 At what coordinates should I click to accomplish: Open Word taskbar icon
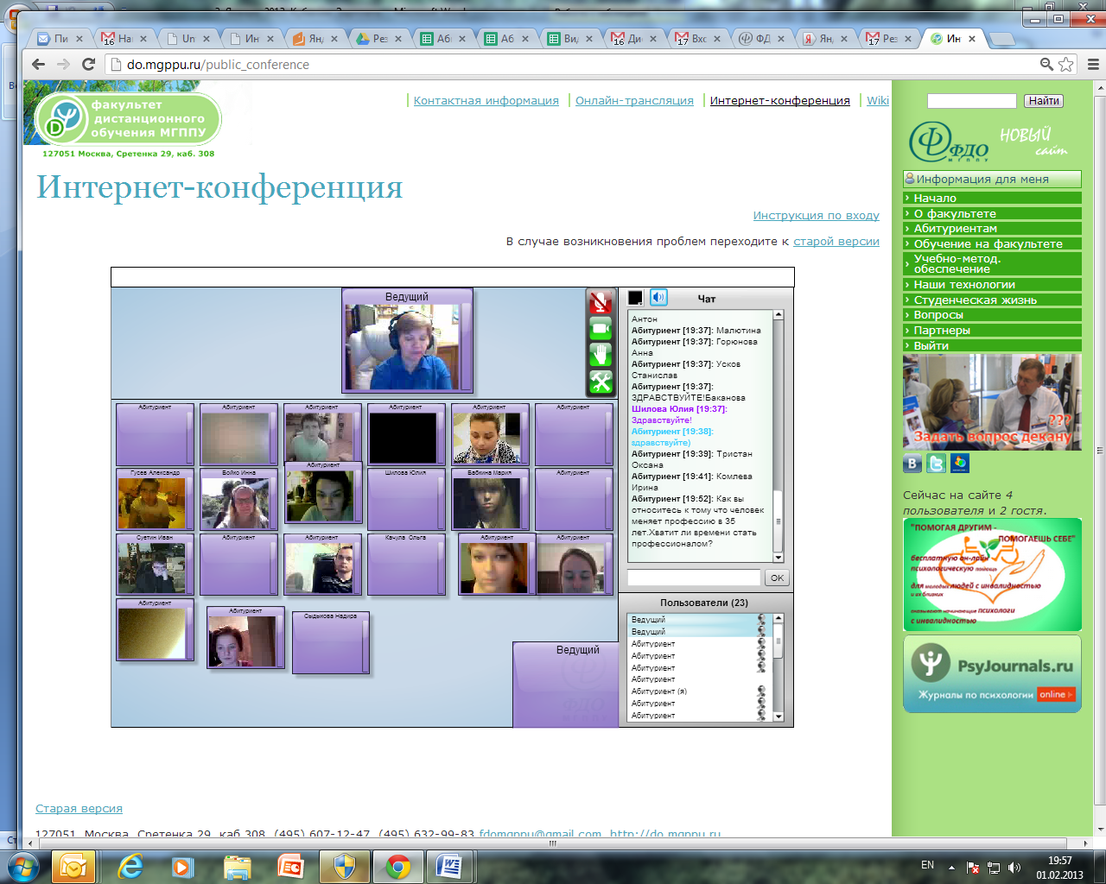point(451,866)
